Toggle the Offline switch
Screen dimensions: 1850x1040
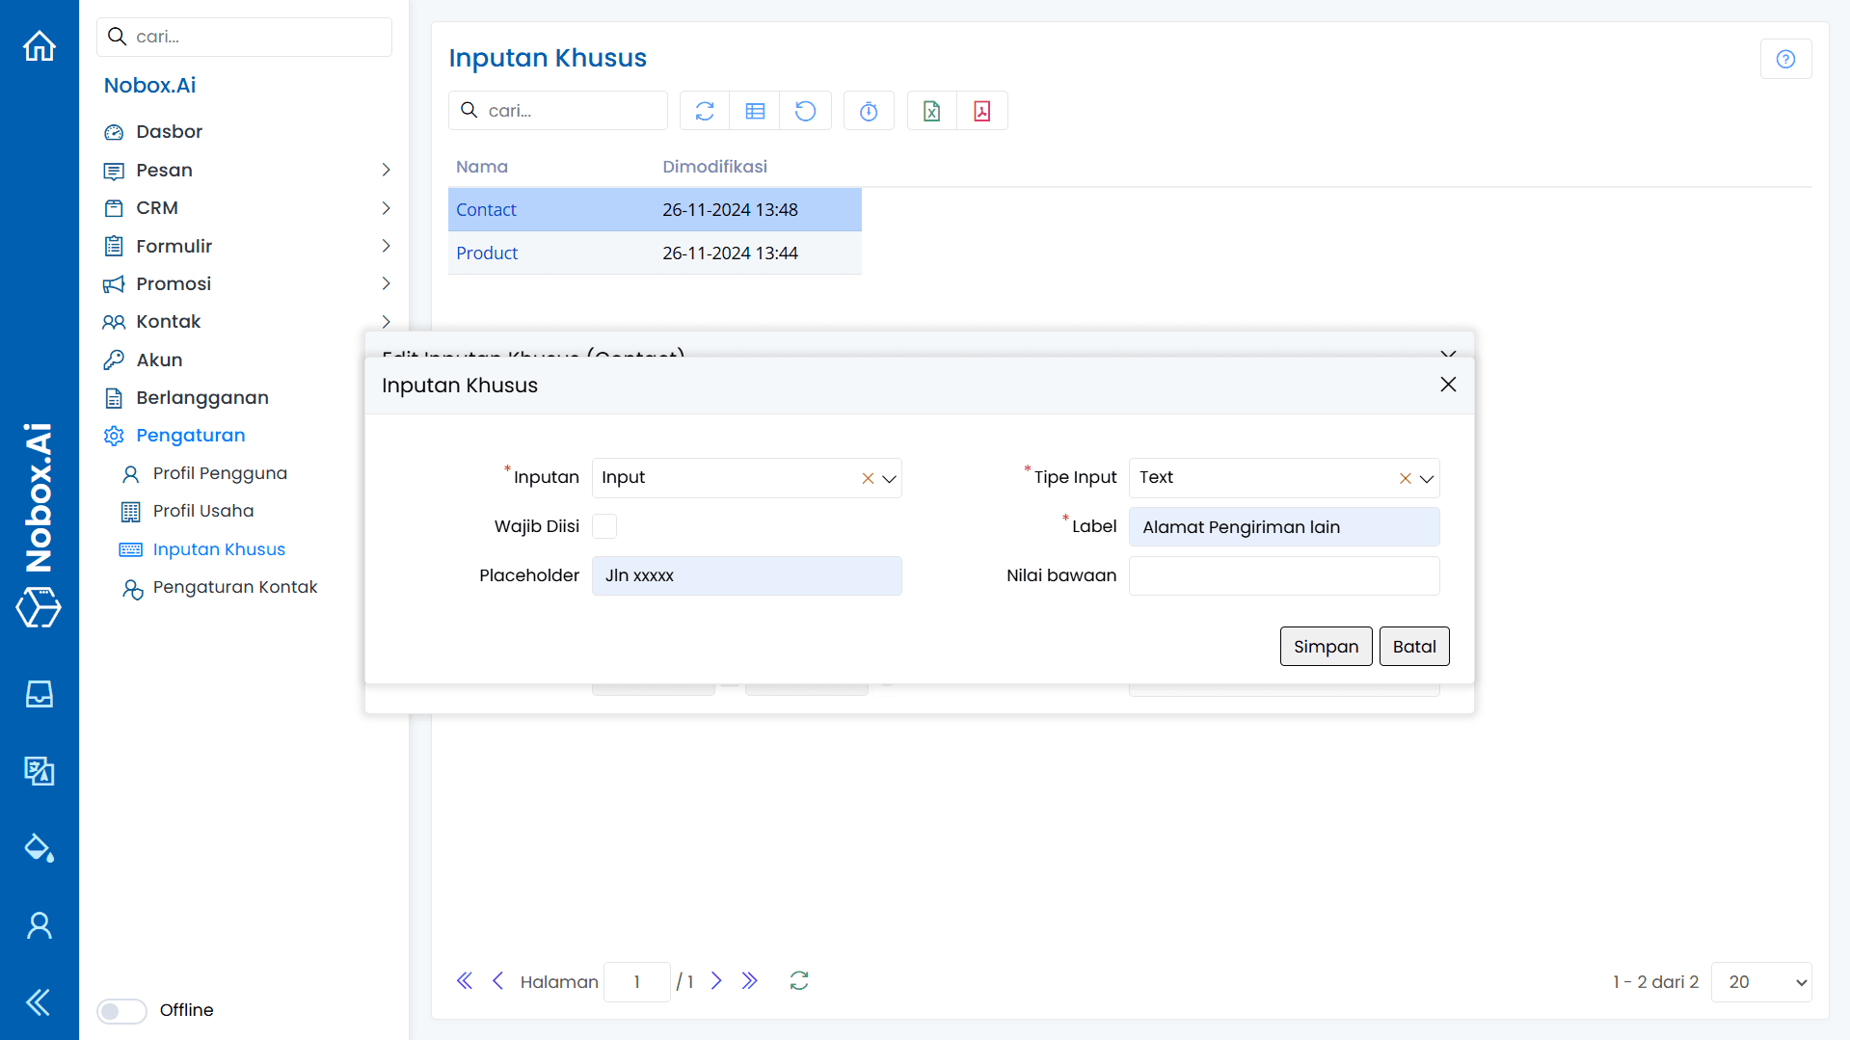(x=121, y=1010)
